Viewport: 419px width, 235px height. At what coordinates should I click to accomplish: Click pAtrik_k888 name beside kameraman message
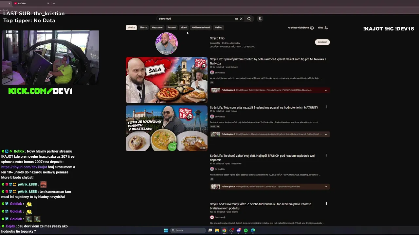tap(27, 192)
